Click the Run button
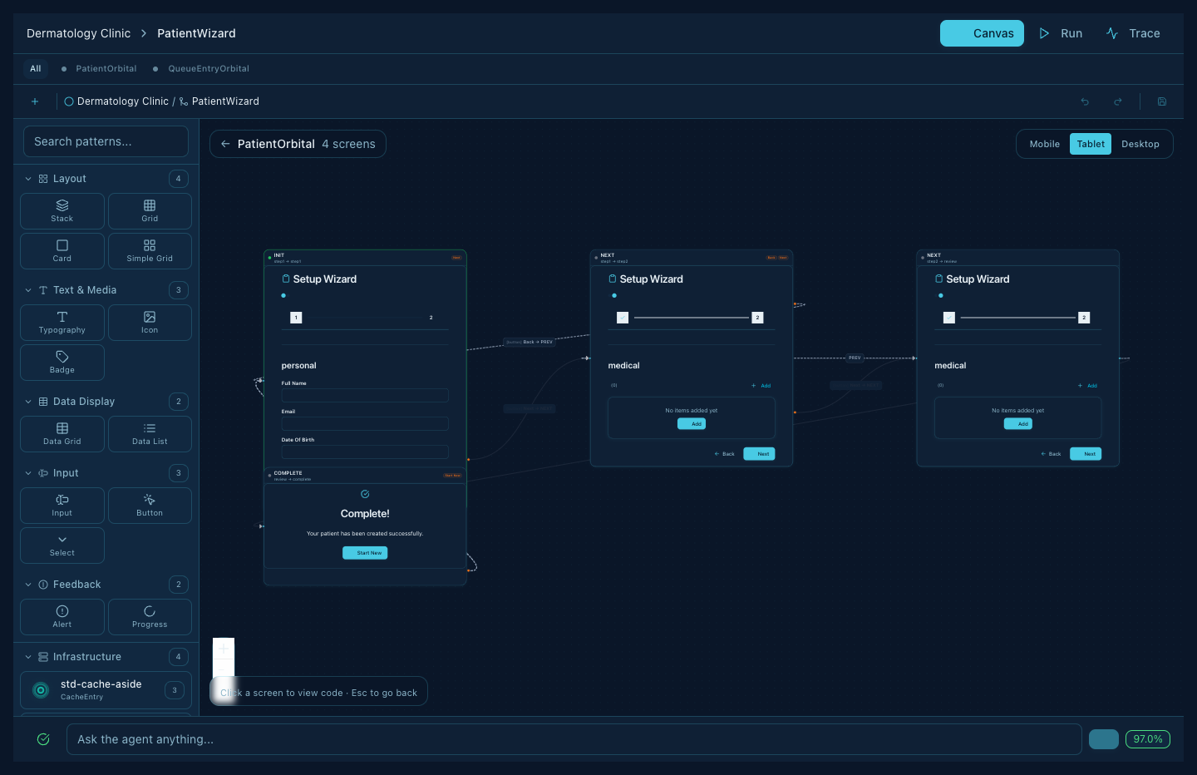The width and height of the screenshot is (1197, 775). (1062, 33)
